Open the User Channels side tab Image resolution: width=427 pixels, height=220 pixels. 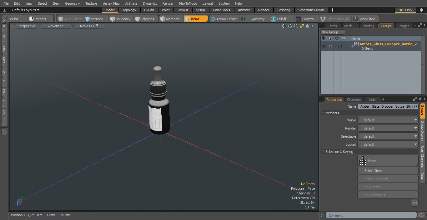pos(422,157)
